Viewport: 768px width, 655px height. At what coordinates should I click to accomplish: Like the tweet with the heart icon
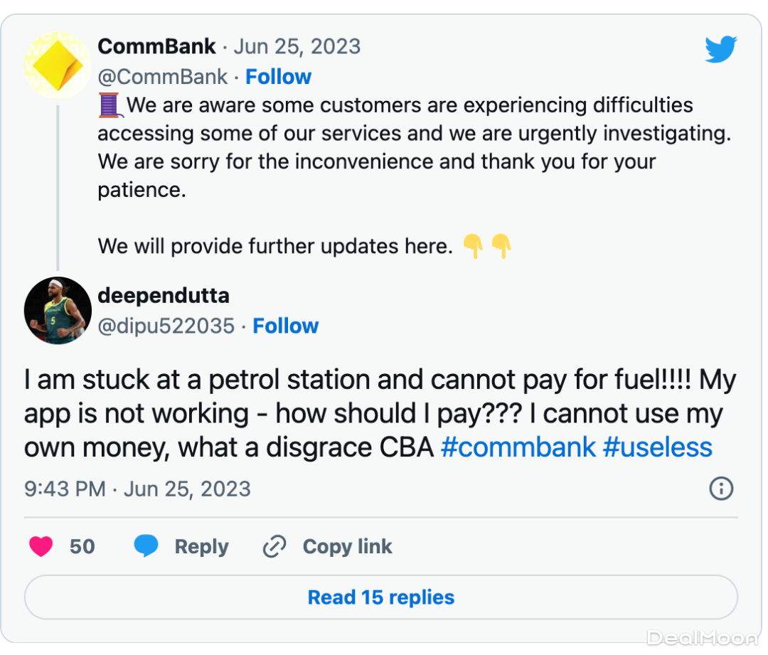pyautogui.click(x=41, y=546)
